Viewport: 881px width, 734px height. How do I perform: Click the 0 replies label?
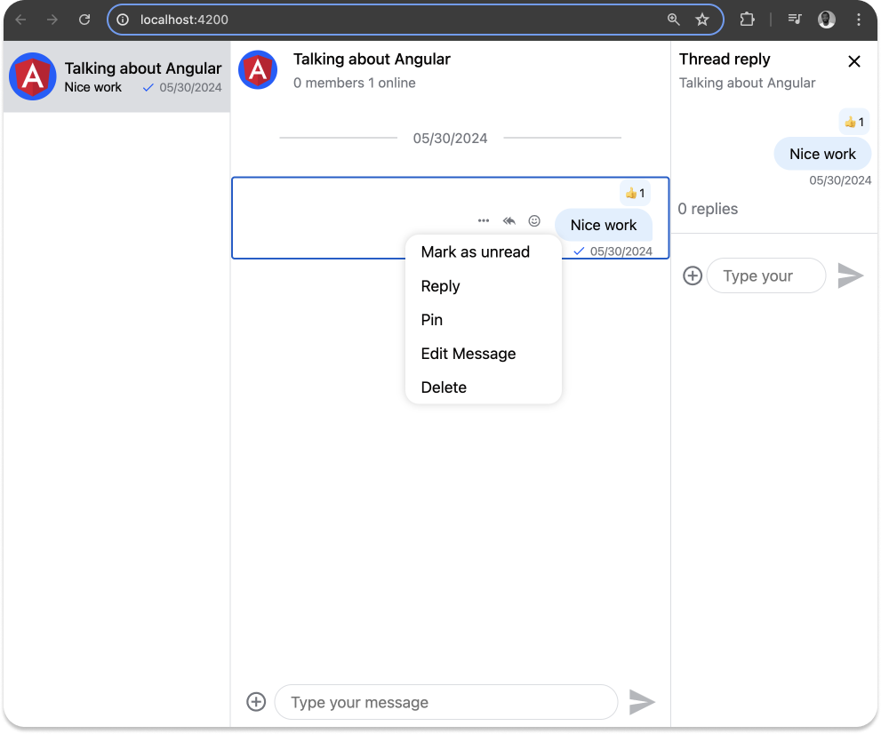708,209
